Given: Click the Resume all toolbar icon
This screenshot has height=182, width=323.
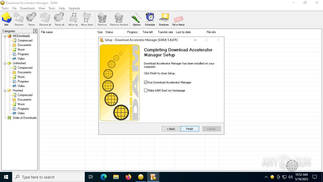Looking at the screenshot, I should 45,19.
